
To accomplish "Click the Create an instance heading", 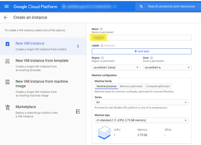I will 30,18.
